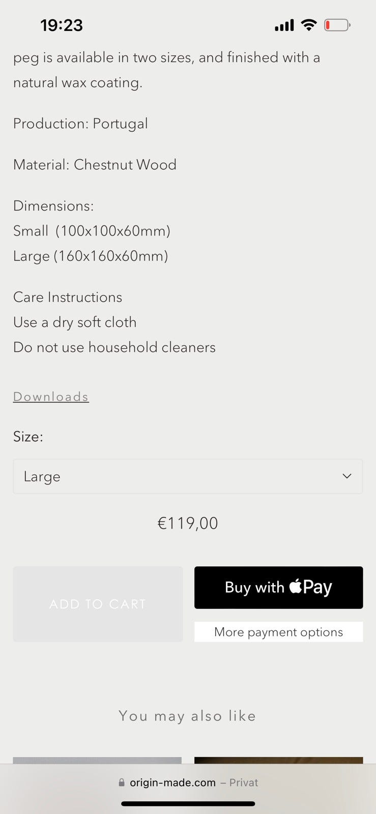This screenshot has width=376, height=814.
Task: Tap the padlock icon beside origin-made.com
Action: coord(122,782)
